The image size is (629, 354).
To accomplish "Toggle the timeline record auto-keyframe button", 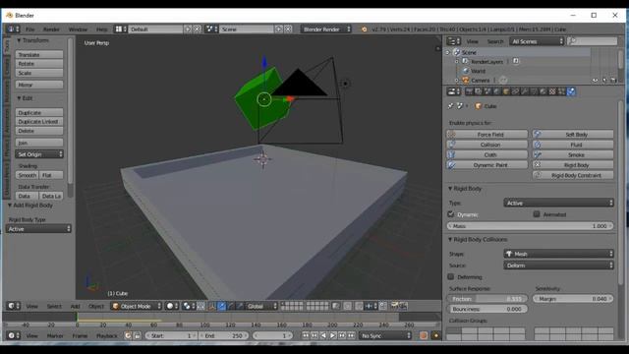I will (x=424, y=335).
